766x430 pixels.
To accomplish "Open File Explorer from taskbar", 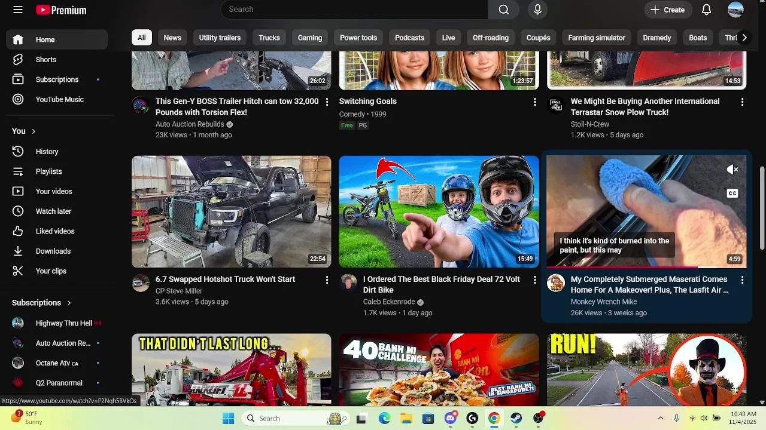I will pyautogui.click(x=406, y=418).
